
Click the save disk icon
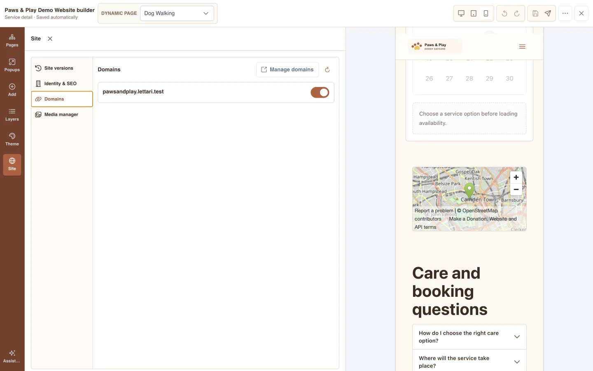535,13
